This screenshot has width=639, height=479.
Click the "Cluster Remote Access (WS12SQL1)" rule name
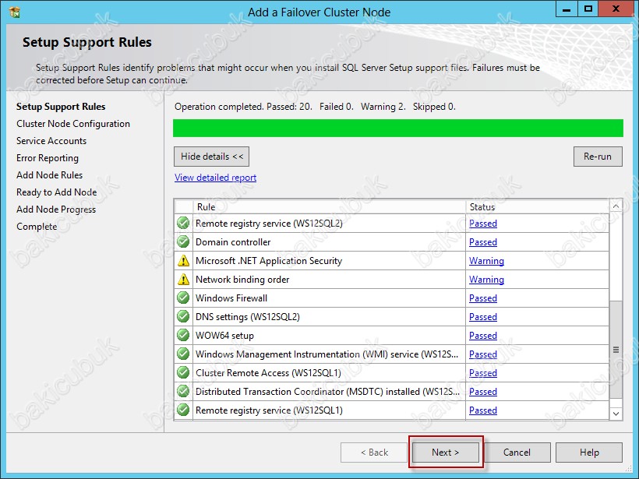[269, 374]
